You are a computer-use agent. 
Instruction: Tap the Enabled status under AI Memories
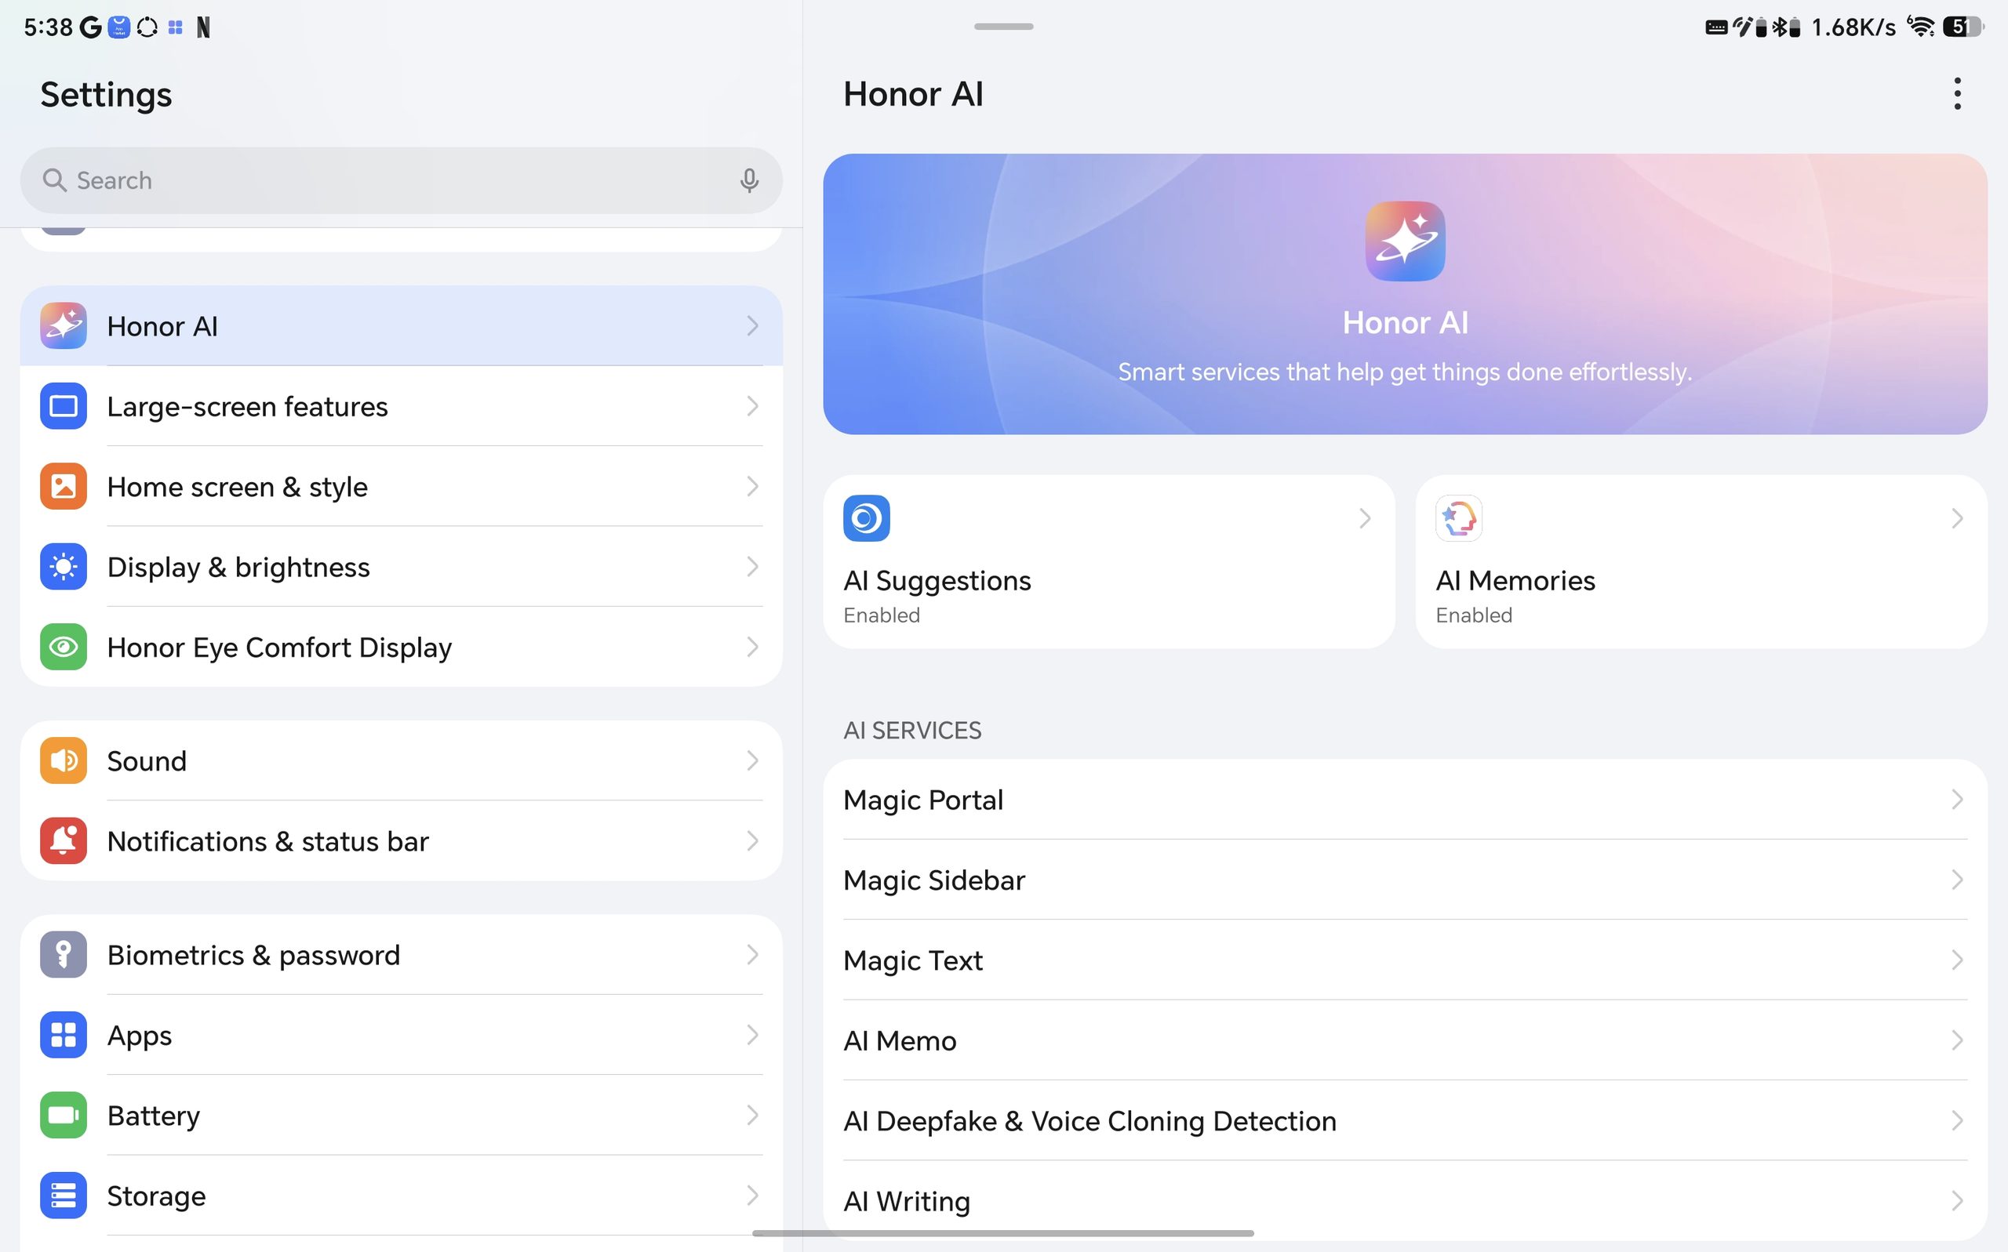click(1474, 615)
